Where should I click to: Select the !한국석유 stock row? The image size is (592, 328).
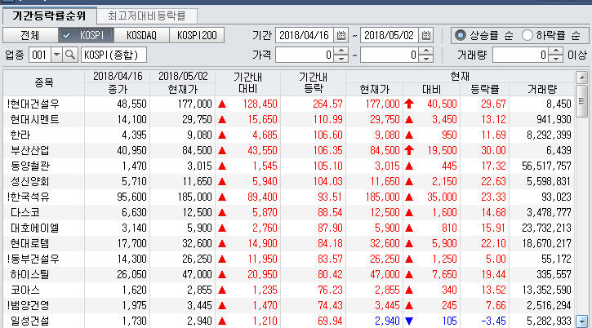tap(289, 197)
